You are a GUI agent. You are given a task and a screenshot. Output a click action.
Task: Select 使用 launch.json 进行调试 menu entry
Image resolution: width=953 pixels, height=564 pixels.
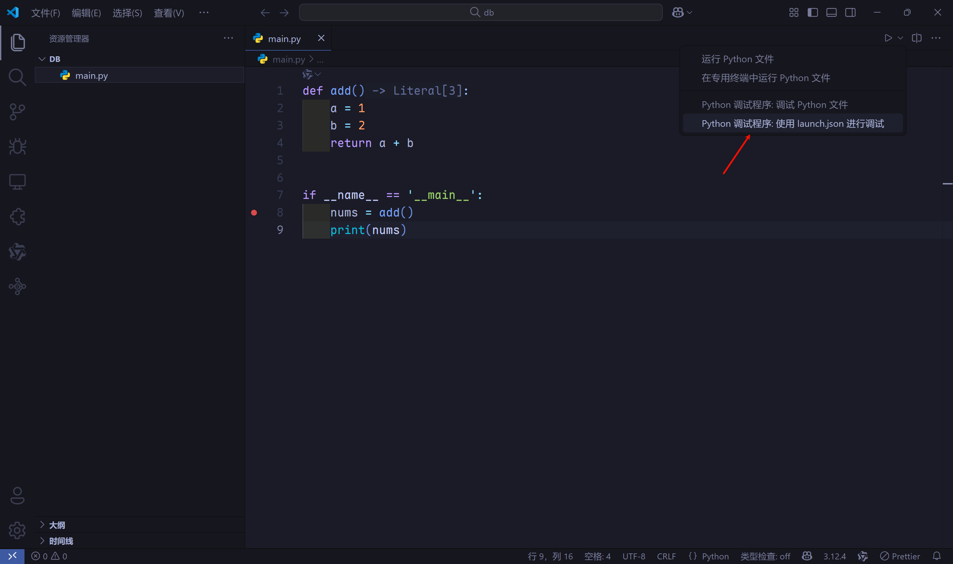[792, 123]
